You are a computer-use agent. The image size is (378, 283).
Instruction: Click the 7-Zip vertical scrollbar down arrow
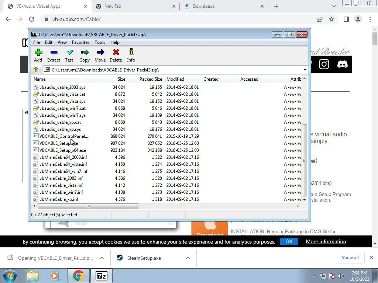305,200
